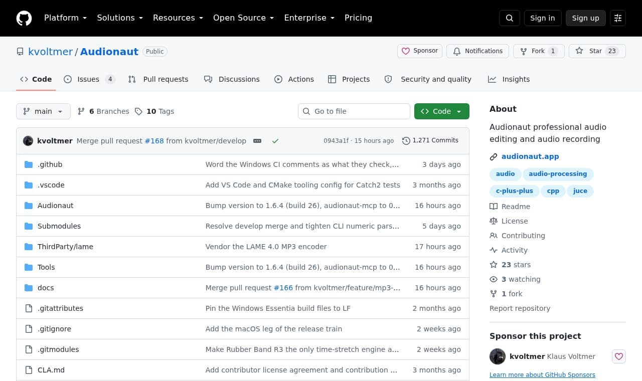Switch to the Pull requests tab
The image size is (642, 381).
click(x=158, y=79)
